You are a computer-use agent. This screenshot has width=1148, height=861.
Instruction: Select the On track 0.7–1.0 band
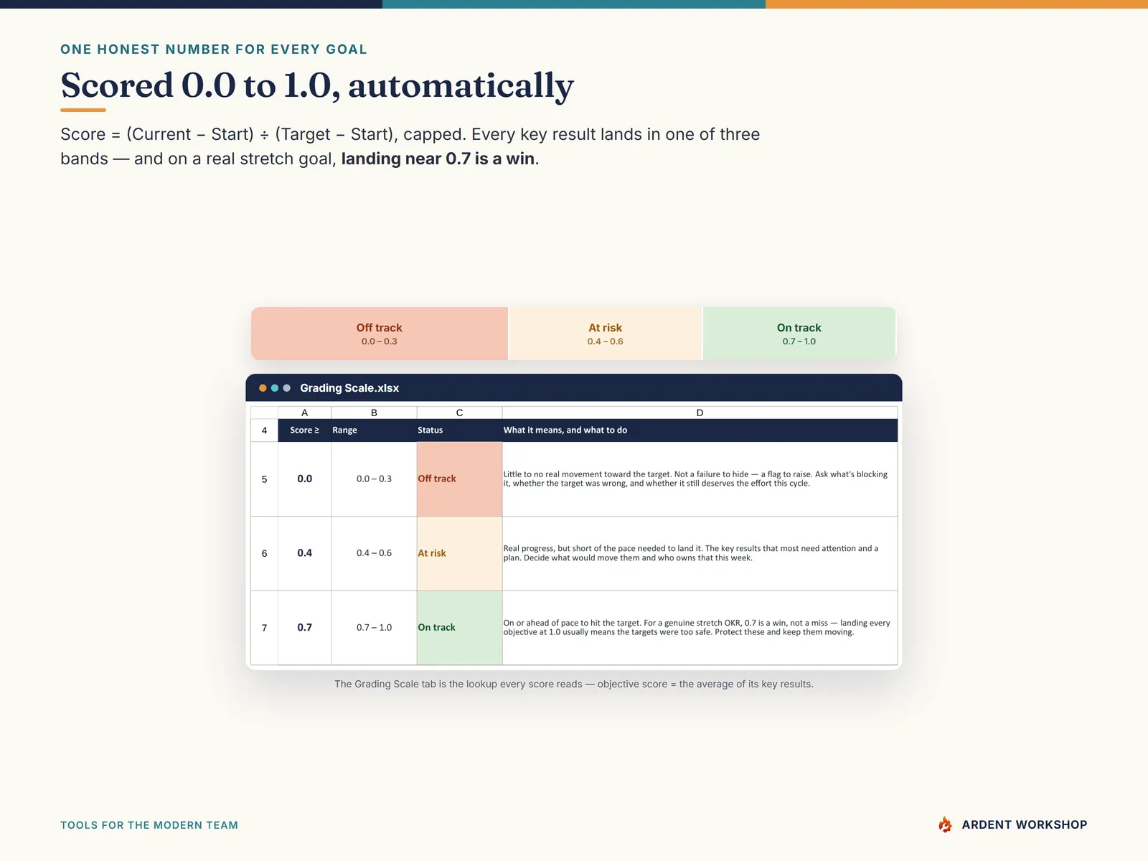[x=799, y=334]
